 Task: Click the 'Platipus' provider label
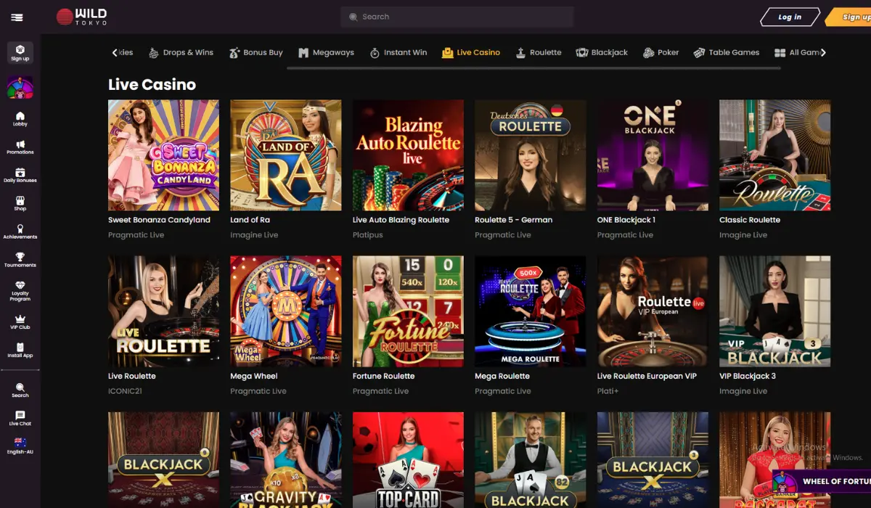point(367,235)
